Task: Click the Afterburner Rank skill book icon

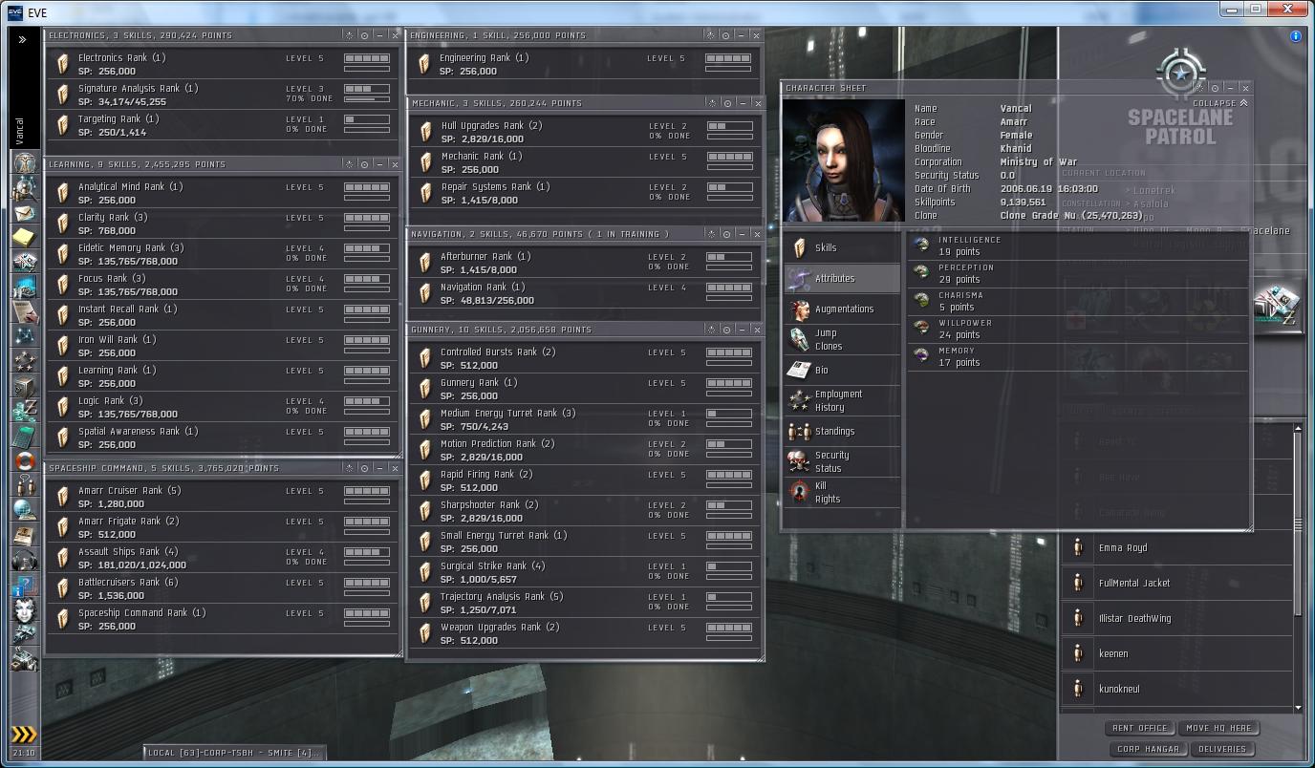Action: coord(425,263)
